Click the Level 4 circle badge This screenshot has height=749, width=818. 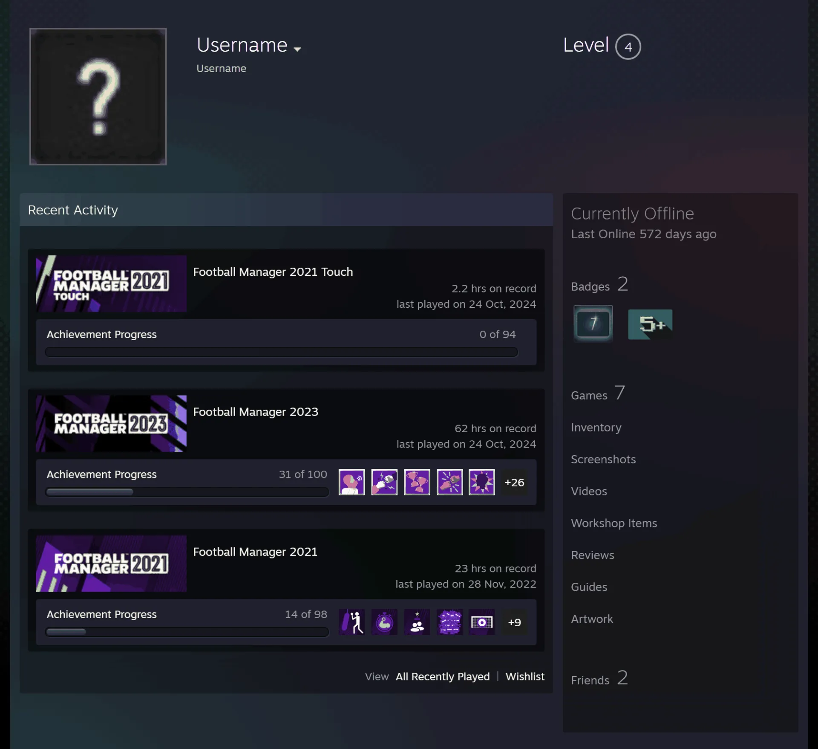point(628,46)
